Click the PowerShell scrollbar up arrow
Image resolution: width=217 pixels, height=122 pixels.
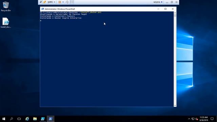pyautogui.click(x=175, y=13)
